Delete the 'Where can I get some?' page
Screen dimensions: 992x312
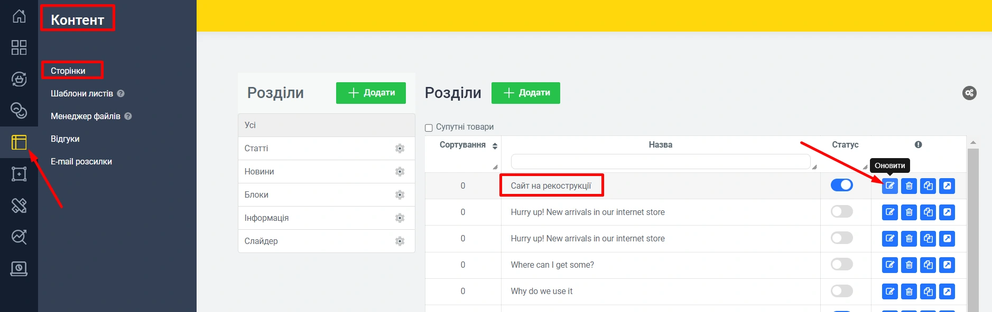click(909, 265)
